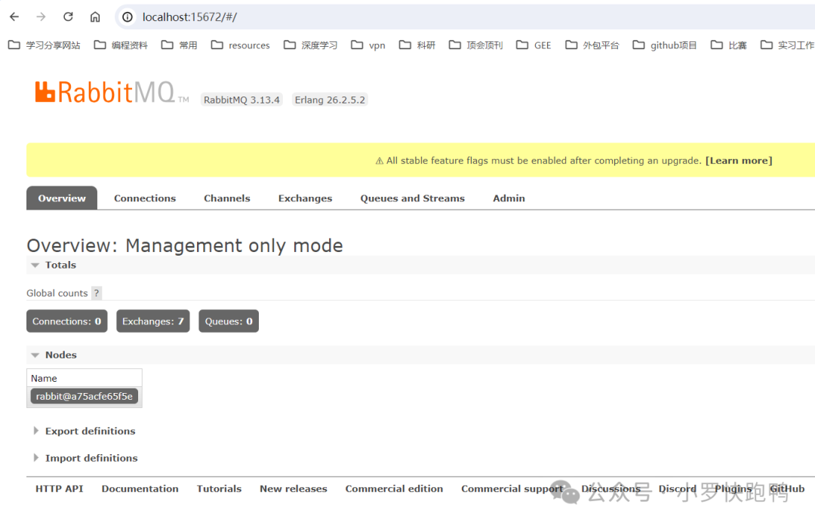Image resolution: width=815 pixels, height=525 pixels.
Task: Open the 顶会顶刊 bookmark folder
Action: 476,45
